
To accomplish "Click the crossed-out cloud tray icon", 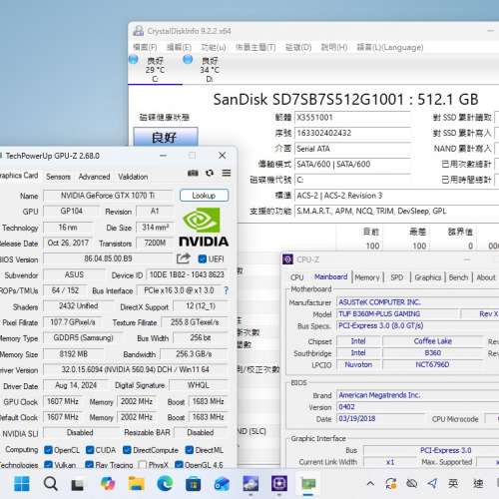I will pos(412,483).
